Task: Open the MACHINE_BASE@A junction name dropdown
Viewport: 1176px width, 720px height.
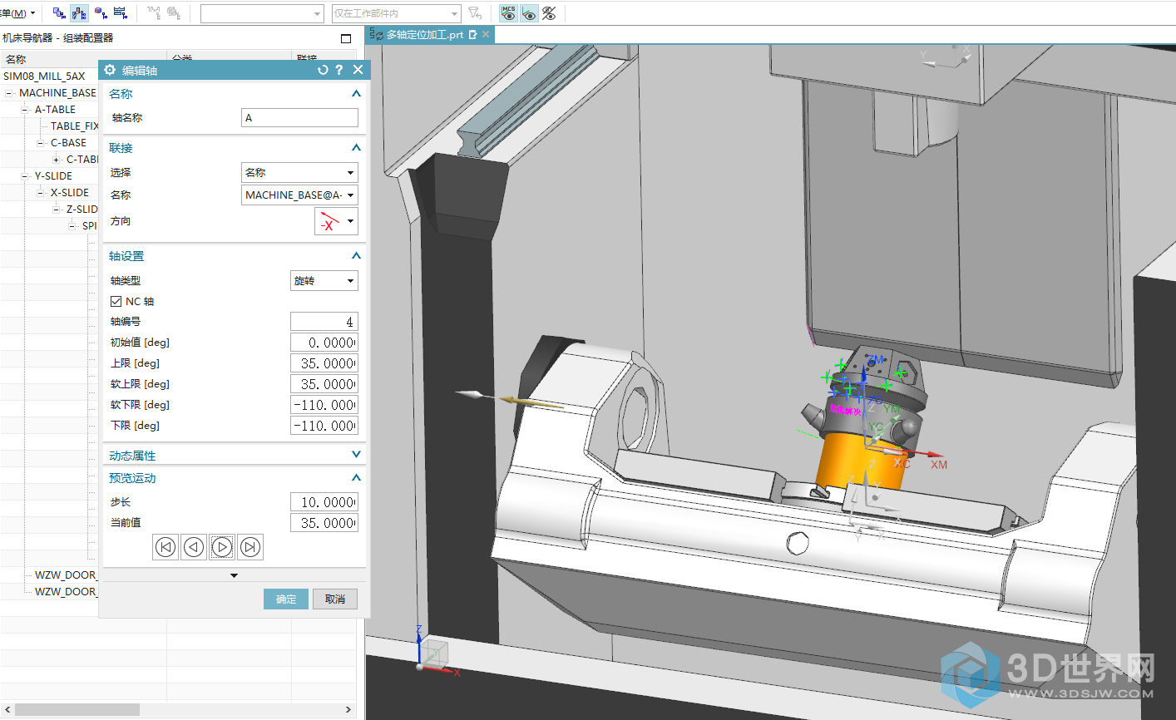Action: pos(299,195)
